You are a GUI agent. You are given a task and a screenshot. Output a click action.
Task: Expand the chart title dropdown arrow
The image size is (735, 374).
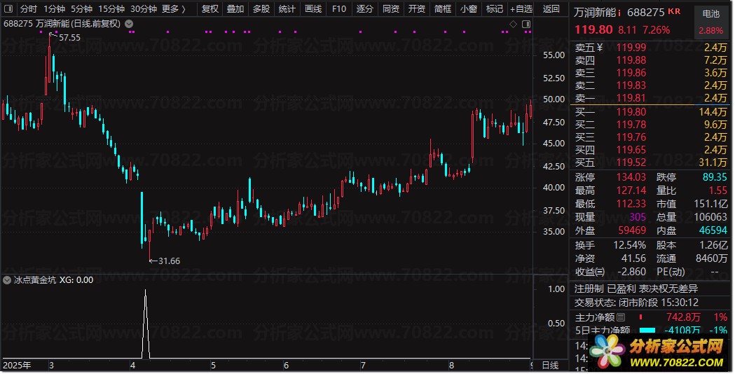pos(128,24)
